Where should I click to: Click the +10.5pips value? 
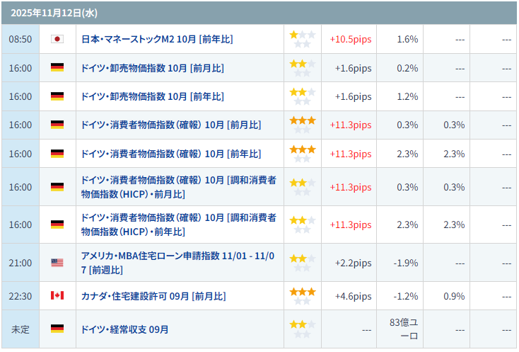(350, 39)
